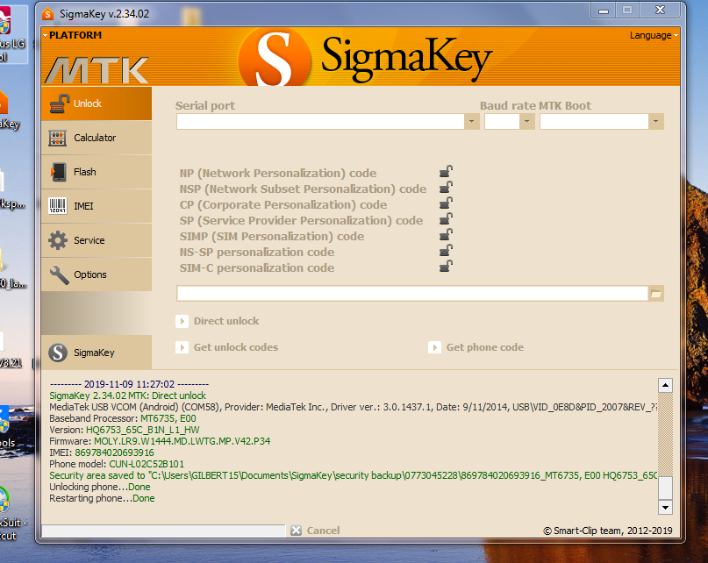
Task: Toggle SIMP SIM Personalization lock icon
Action: click(446, 235)
